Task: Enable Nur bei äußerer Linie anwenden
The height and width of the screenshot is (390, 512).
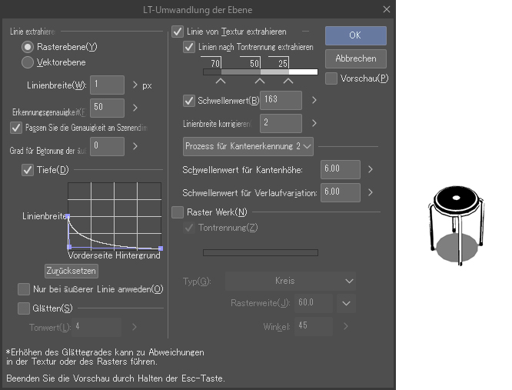Action: click(24, 289)
